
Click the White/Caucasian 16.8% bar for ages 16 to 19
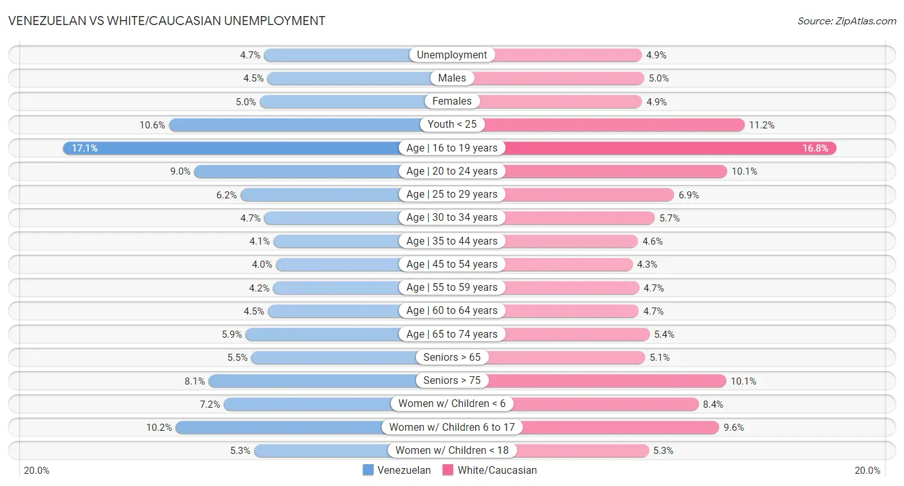coord(670,148)
